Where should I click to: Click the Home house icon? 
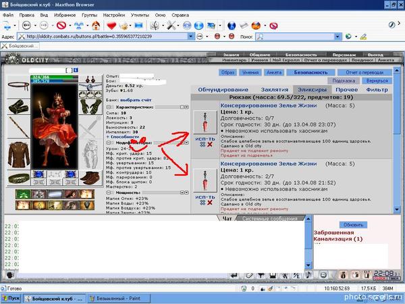pos(96,26)
